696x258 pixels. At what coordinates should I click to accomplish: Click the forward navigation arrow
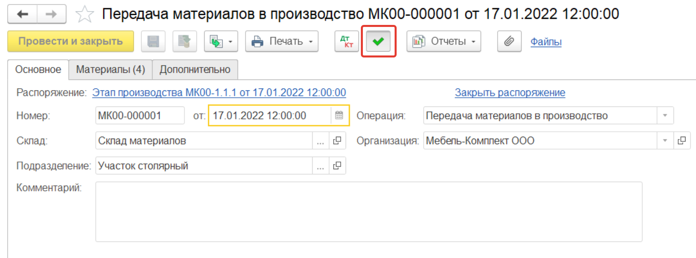[x=51, y=14]
